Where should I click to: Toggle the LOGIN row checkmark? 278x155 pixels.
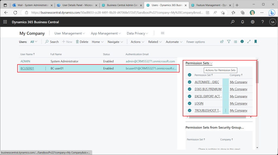tap(189, 103)
